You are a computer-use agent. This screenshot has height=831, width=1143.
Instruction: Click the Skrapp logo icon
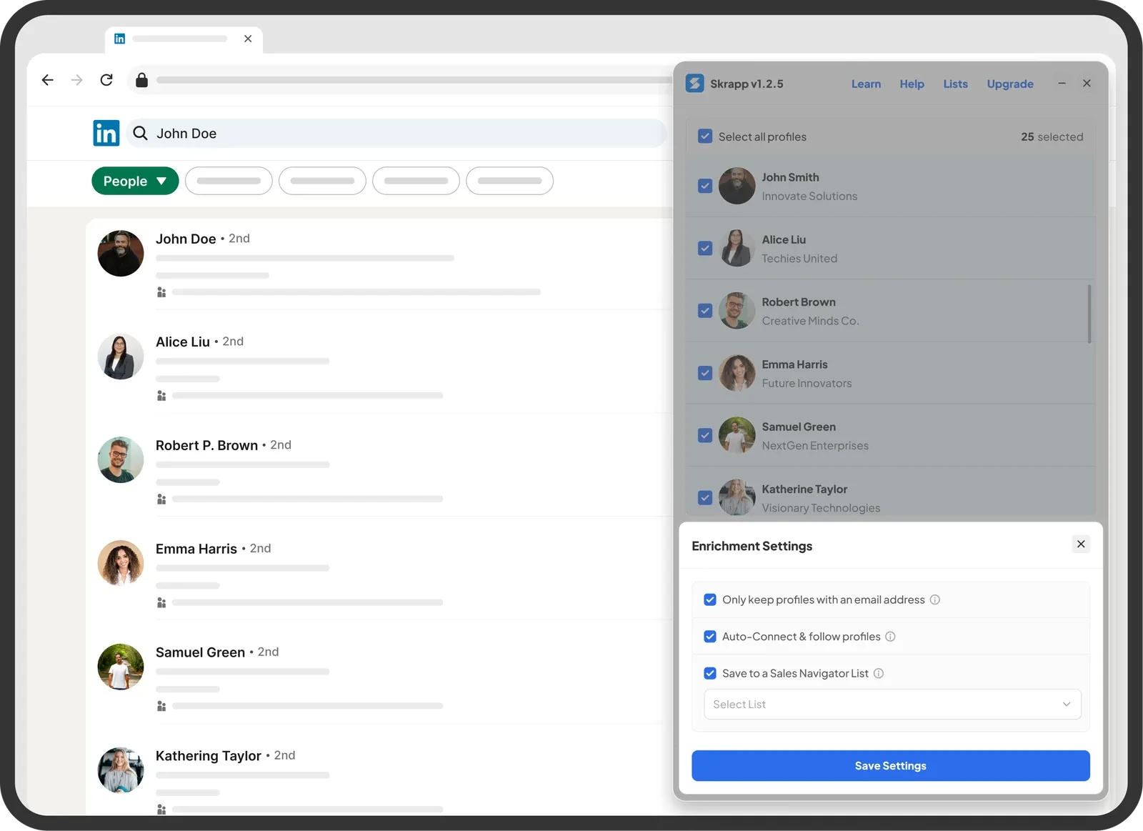click(x=695, y=84)
